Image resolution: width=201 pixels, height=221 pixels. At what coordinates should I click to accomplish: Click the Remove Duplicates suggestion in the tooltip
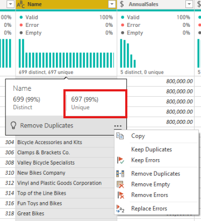pyautogui.click(x=47, y=125)
